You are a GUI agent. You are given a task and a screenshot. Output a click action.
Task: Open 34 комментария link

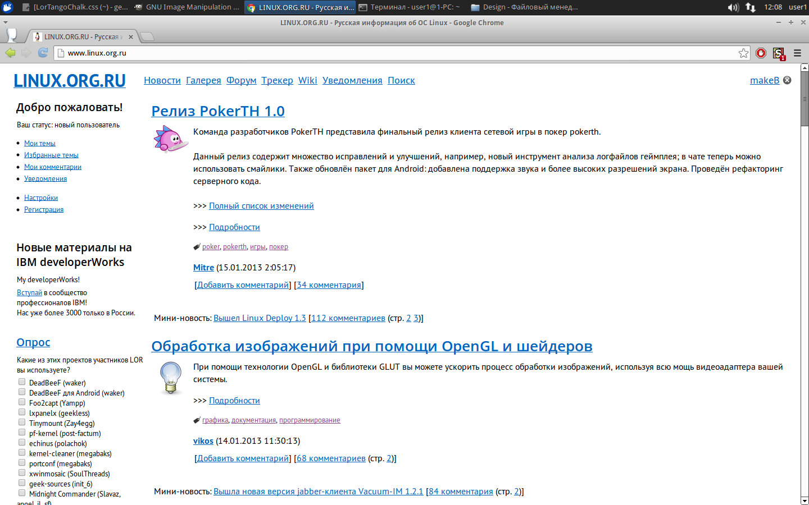(329, 285)
